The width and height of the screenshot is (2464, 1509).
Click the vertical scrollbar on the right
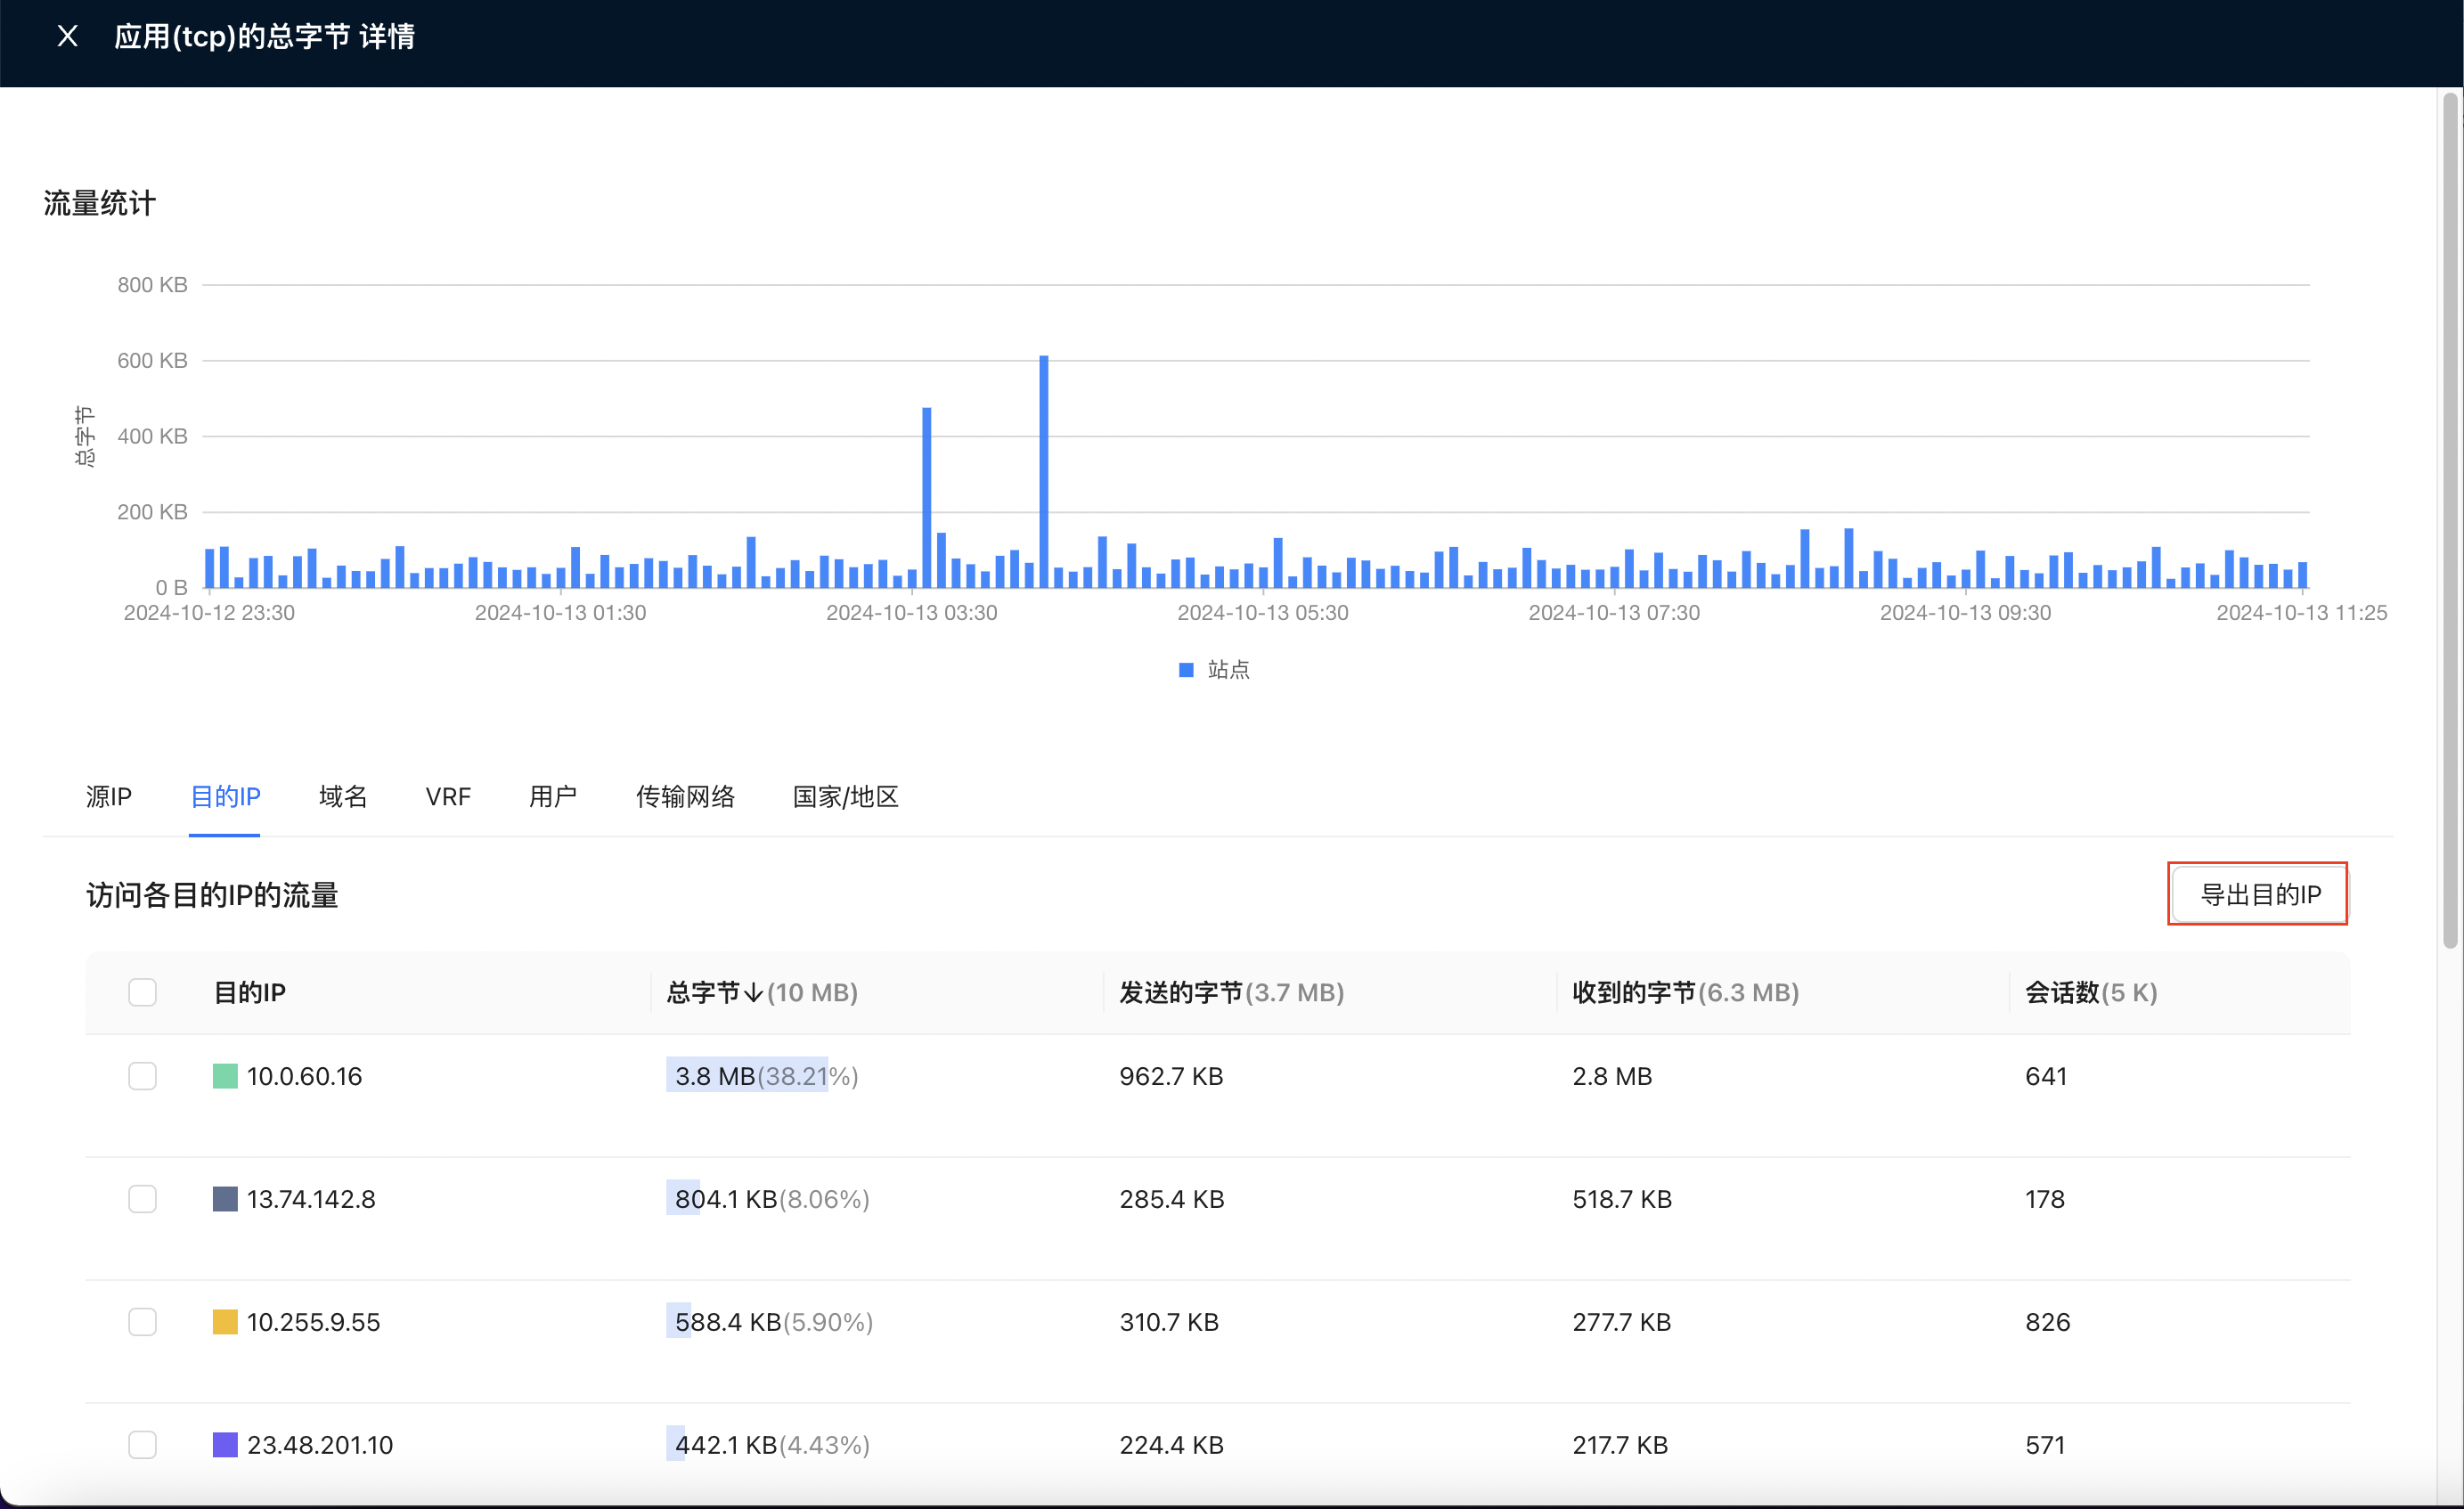pyautogui.click(x=2450, y=520)
